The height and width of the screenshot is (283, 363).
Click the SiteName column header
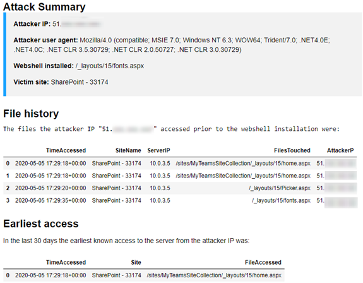pos(128,150)
